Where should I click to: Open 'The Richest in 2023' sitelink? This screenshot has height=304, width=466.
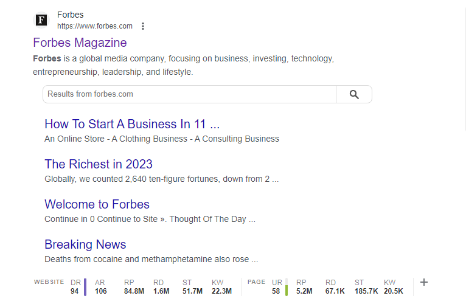(99, 164)
